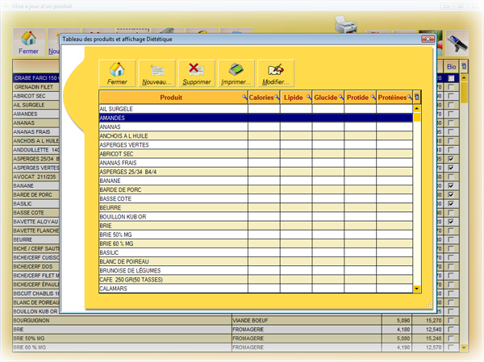Screen dimensions: 484x362
Task: Sort by the Lipide column header
Action: pyautogui.click(x=294, y=98)
